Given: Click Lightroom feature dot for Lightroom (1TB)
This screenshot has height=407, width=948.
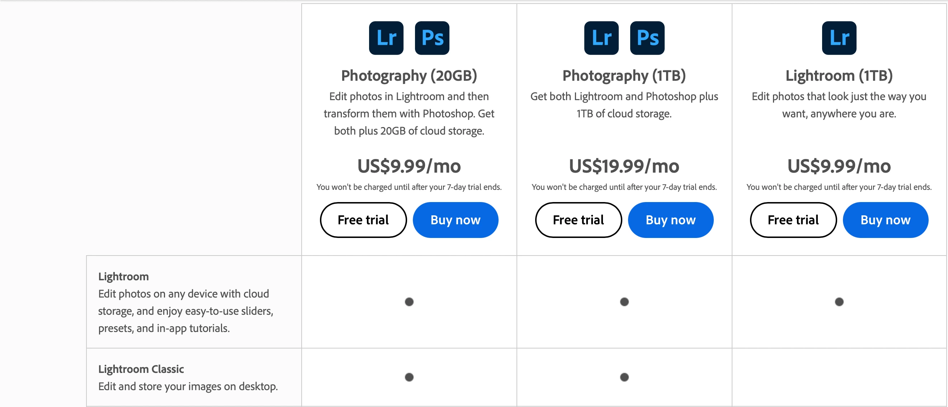Looking at the screenshot, I should 839,301.
